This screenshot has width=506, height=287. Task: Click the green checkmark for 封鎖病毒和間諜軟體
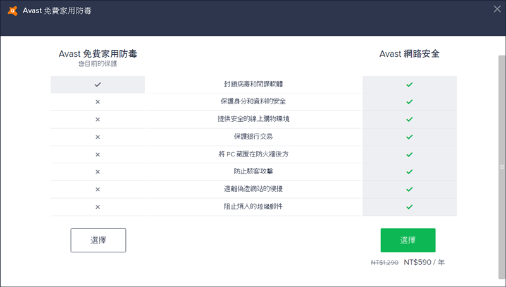pyautogui.click(x=409, y=85)
